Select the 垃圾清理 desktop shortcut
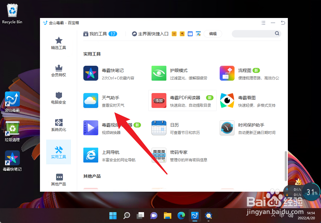 12,132
